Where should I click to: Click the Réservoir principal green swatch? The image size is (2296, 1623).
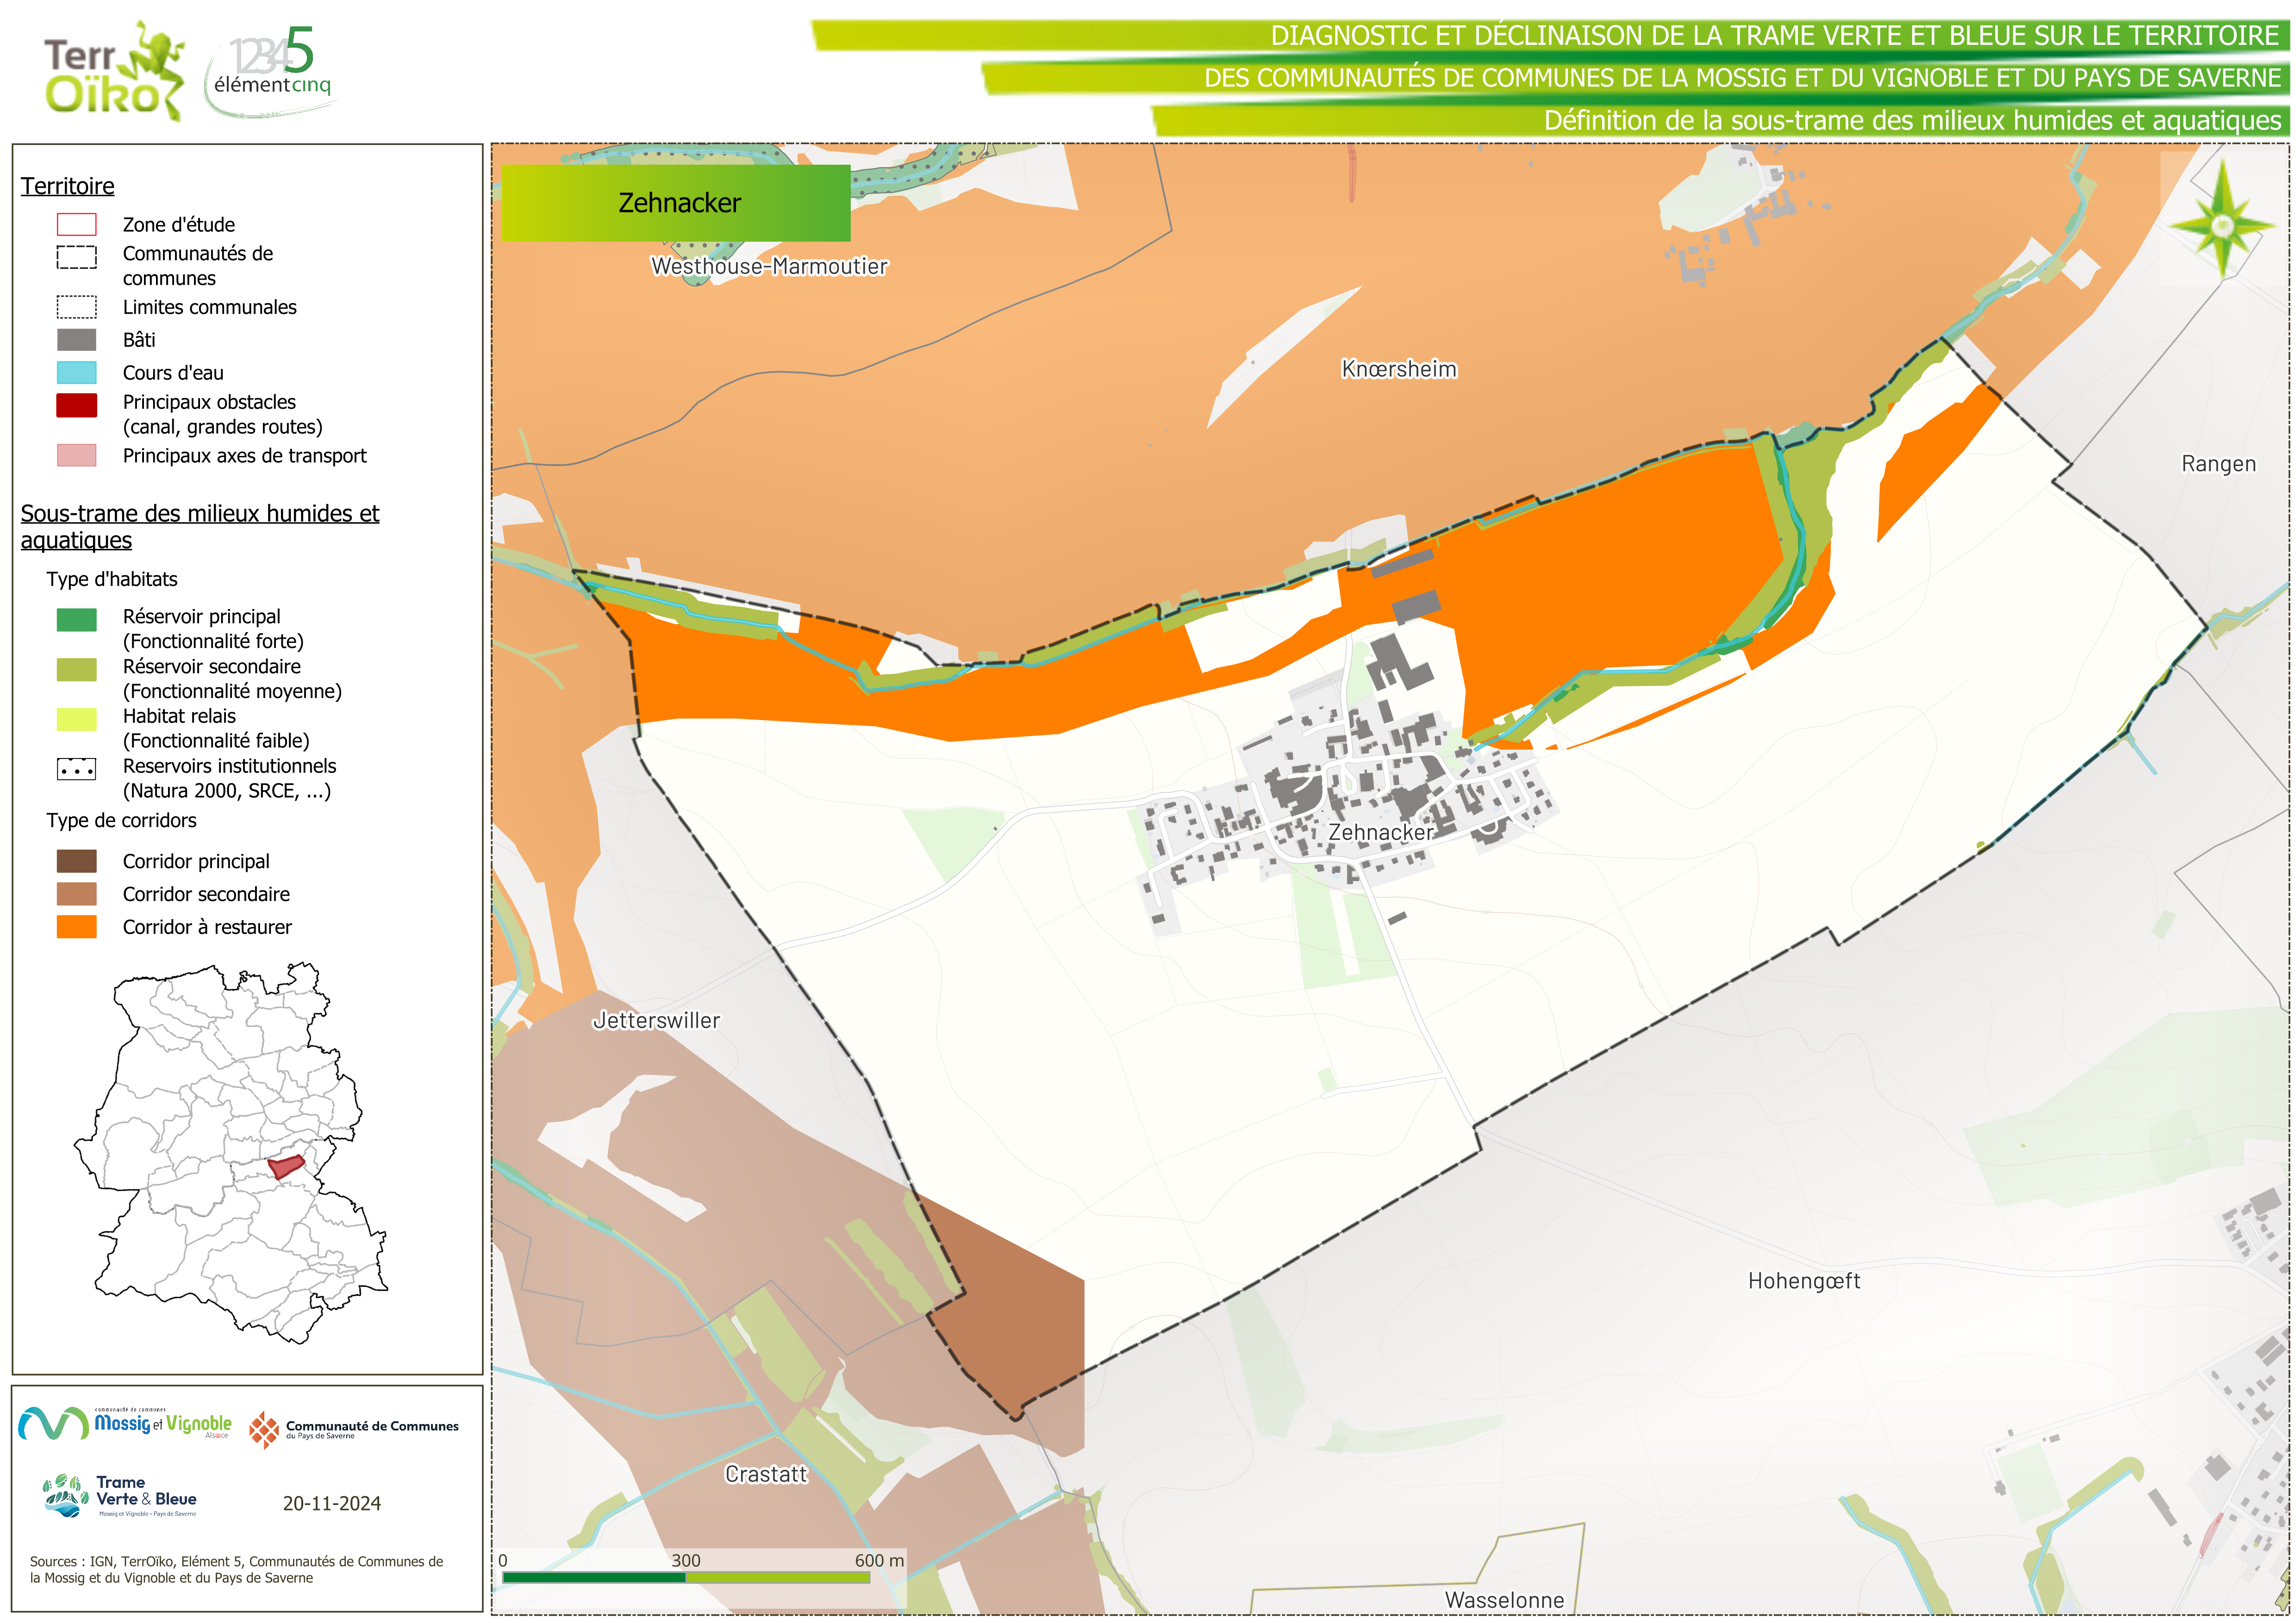point(77,620)
